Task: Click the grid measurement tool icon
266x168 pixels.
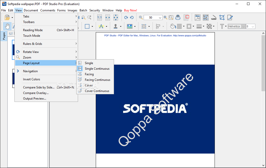Action: (144, 26)
